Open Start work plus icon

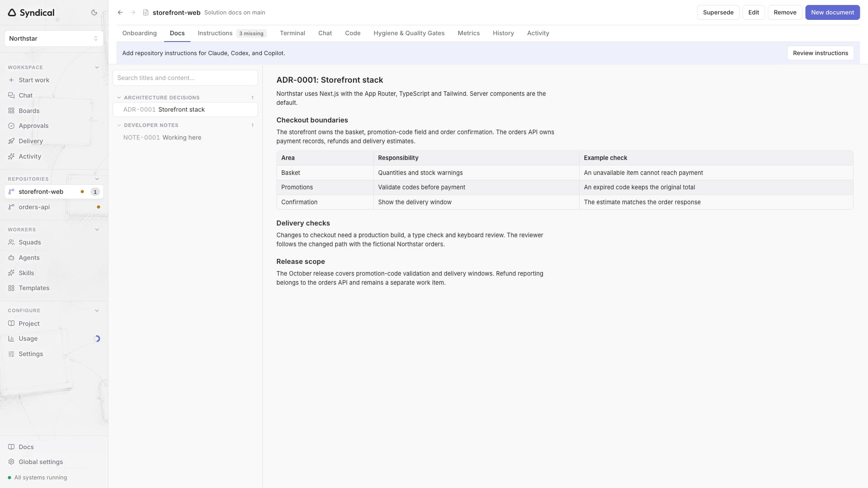click(11, 80)
